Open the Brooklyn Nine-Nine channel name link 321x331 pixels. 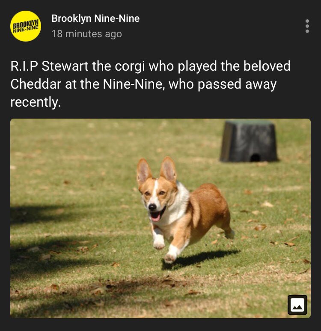click(95, 18)
